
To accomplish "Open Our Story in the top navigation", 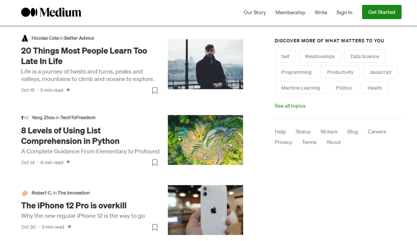I will (x=255, y=13).
